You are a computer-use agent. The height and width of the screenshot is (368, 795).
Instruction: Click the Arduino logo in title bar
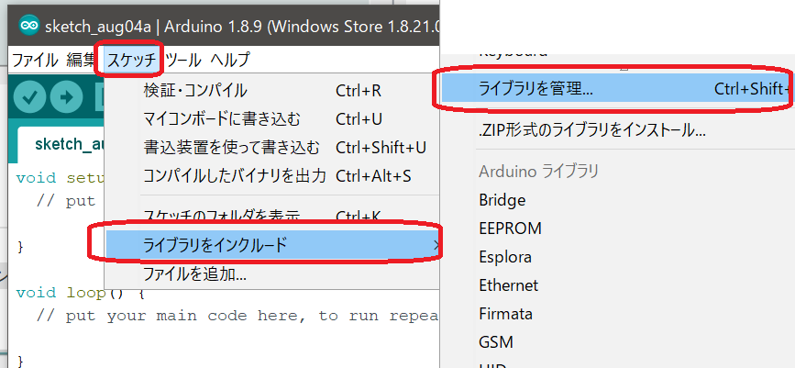tap(28, 26)
